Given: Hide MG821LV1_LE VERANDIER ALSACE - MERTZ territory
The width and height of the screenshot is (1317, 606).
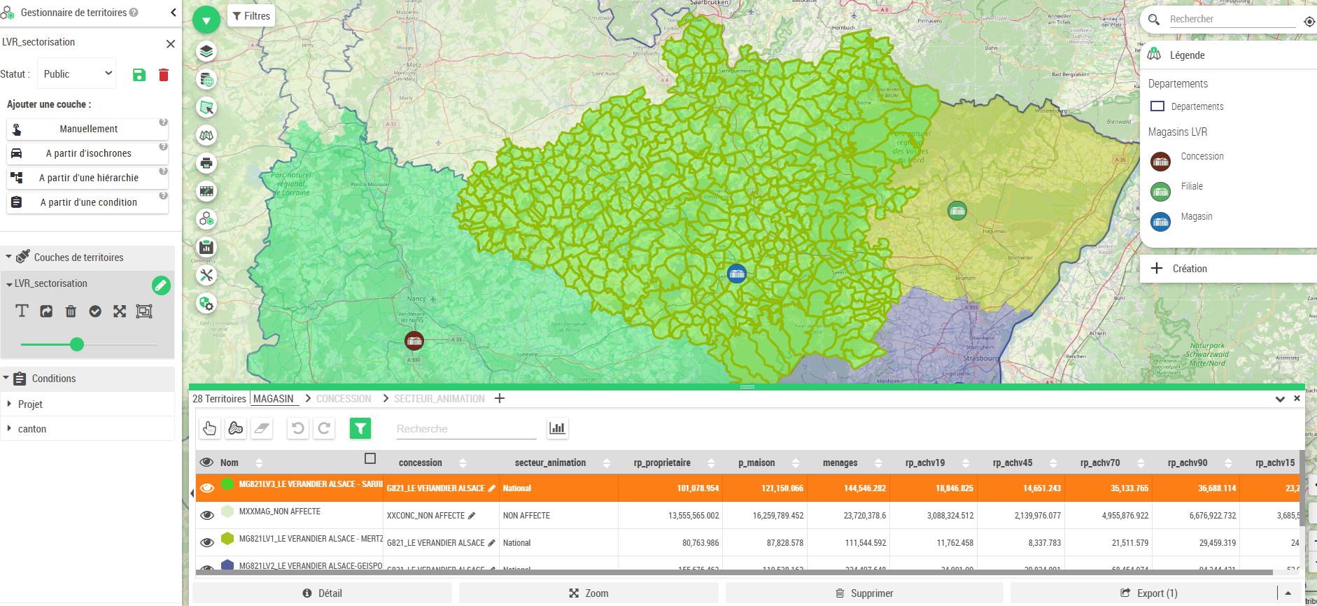Looking at the screenshot, I should tap(207, 542).
